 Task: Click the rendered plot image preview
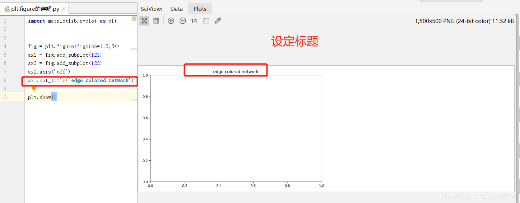(x=326, y=128)
